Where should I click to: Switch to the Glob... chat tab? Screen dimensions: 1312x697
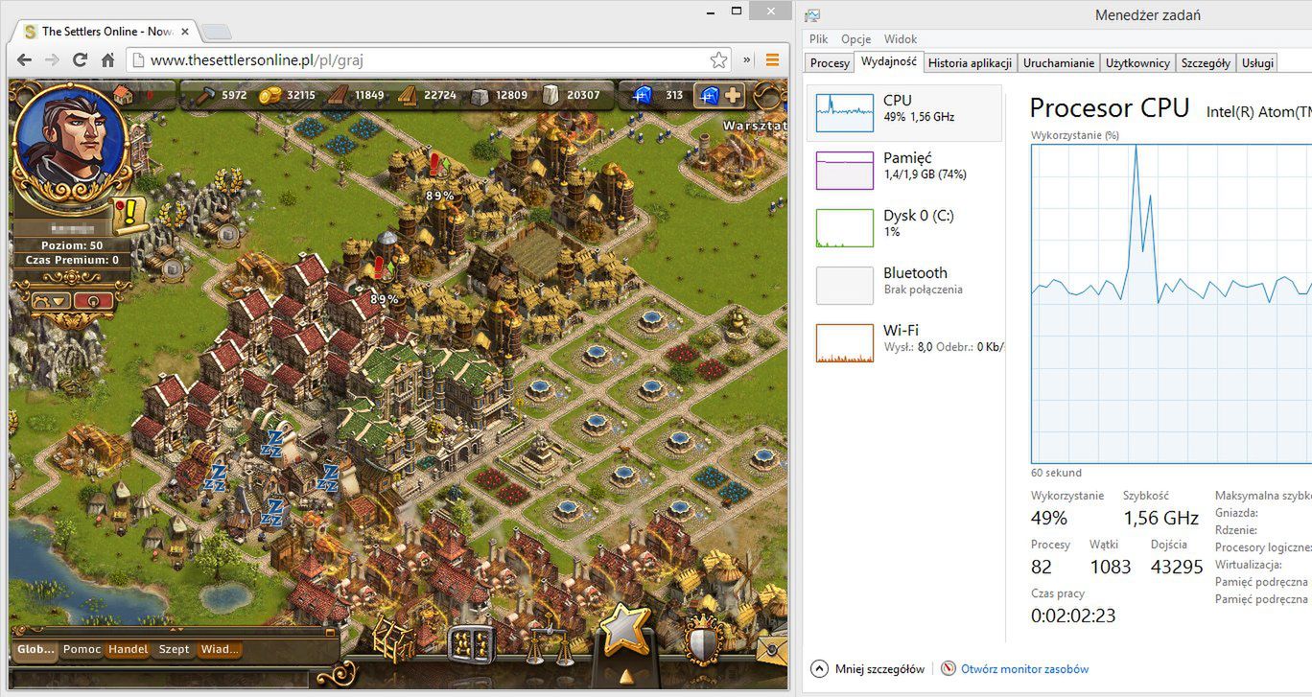pyautogui.click(x=36, y=649)
